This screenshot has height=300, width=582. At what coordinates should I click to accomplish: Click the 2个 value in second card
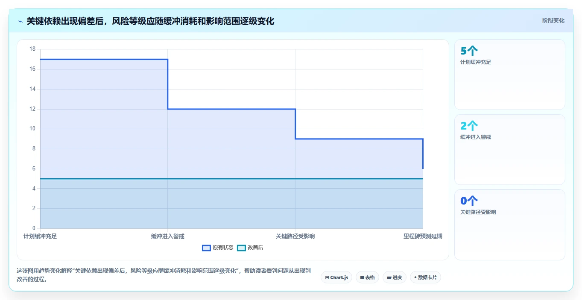[x=469, y=126]
